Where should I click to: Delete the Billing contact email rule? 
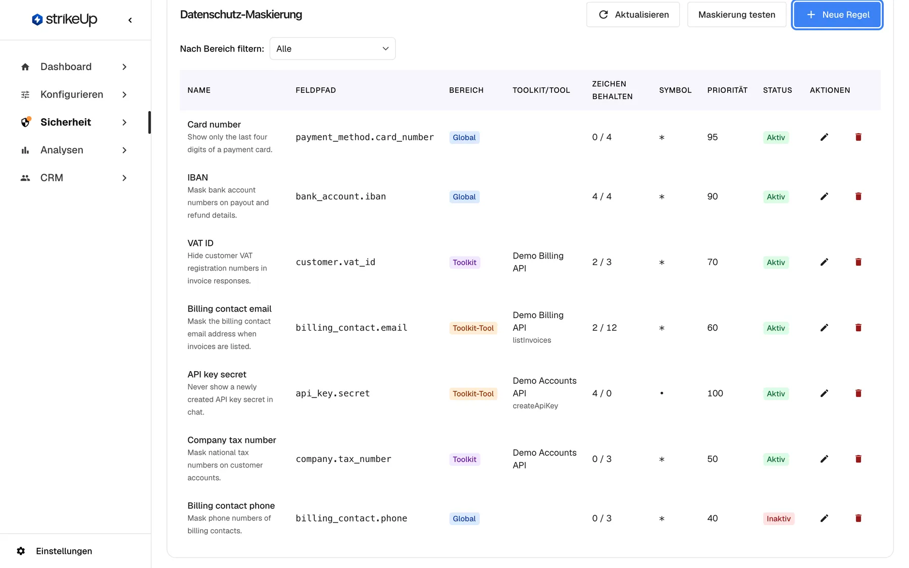point(858,328)
